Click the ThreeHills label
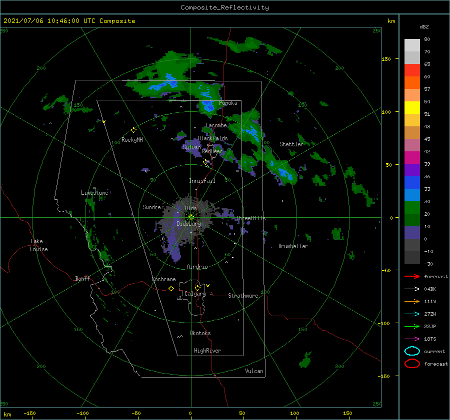The height and width of the screenshot is (420, 450). (x=250, y=218)
